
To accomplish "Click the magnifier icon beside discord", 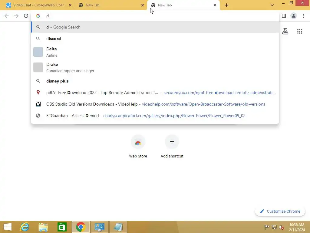I will (38, 39).
